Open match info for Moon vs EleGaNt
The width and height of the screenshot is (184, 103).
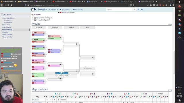[x=44, y=75]
